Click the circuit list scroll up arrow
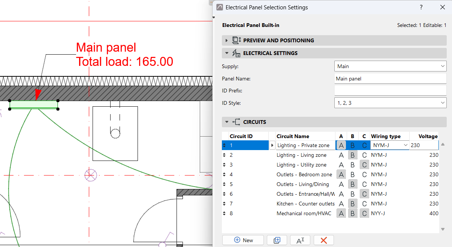The image size is (452, 247). tap(443, 144)
